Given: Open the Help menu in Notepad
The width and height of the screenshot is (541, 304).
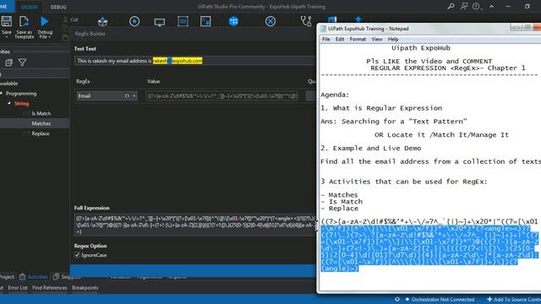Looking at the screenshot, I should tap(393, 40).
